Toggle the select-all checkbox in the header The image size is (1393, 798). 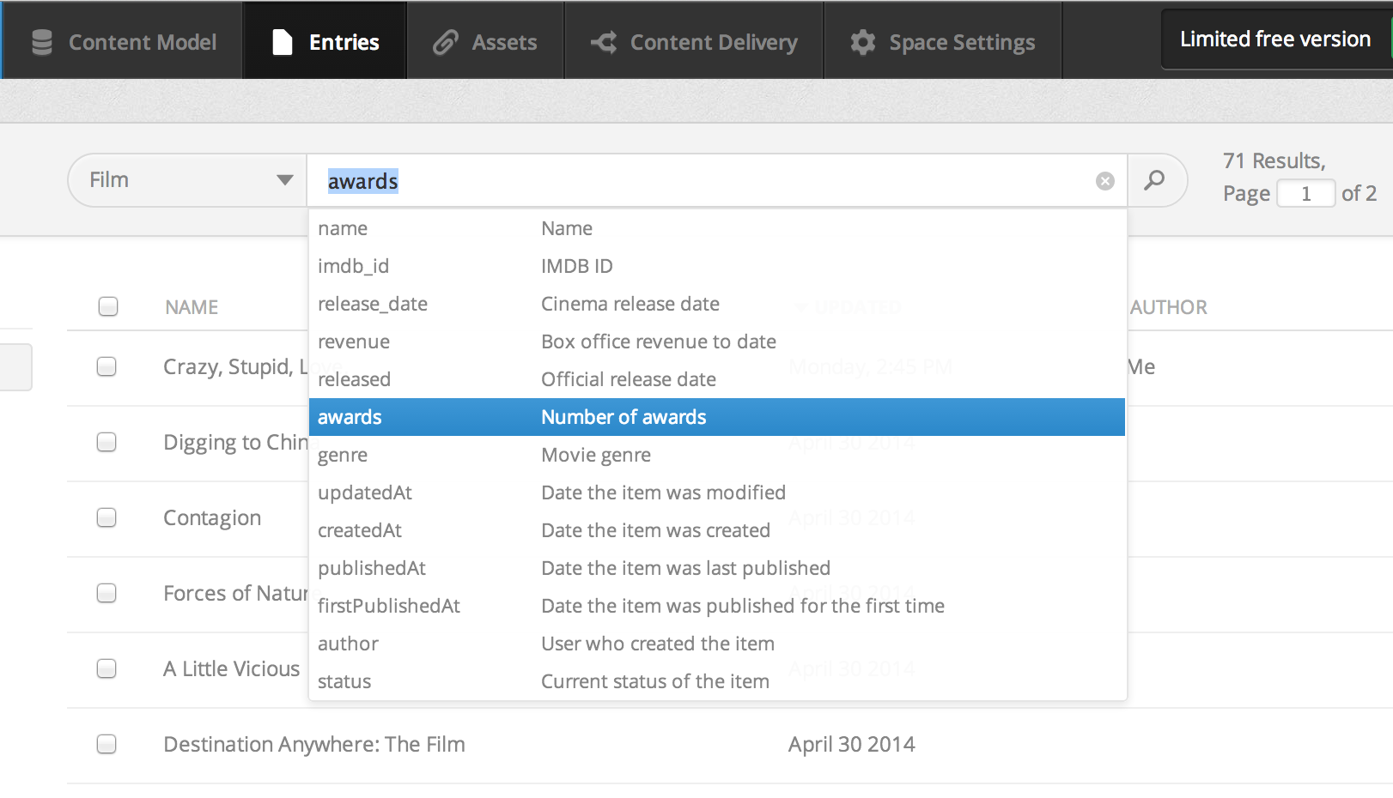[x=108, y=306]
